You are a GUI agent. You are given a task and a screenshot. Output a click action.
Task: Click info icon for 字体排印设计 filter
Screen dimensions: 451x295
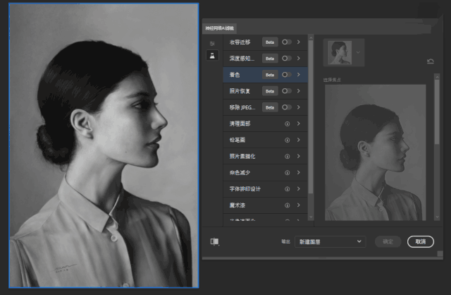[x=288, y=189]
